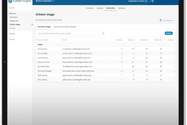This screenshot has height=125, width=187.
Task: Select instructor Donnell Fuentes
Action: [x=43, y=67]
